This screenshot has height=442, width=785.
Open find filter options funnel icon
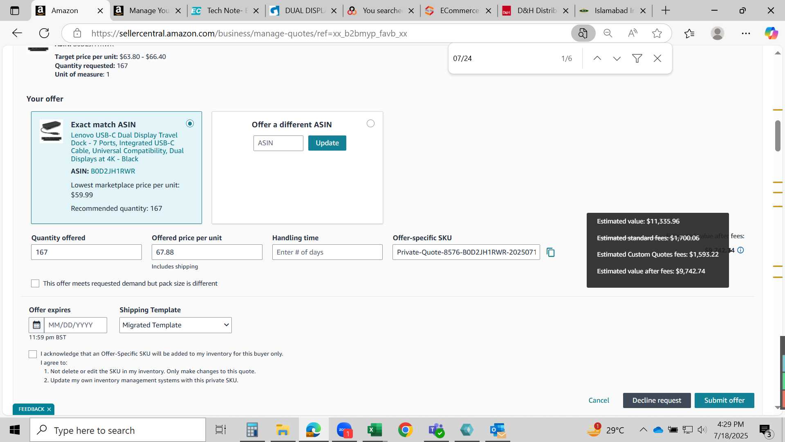click(x=637, y=59)
